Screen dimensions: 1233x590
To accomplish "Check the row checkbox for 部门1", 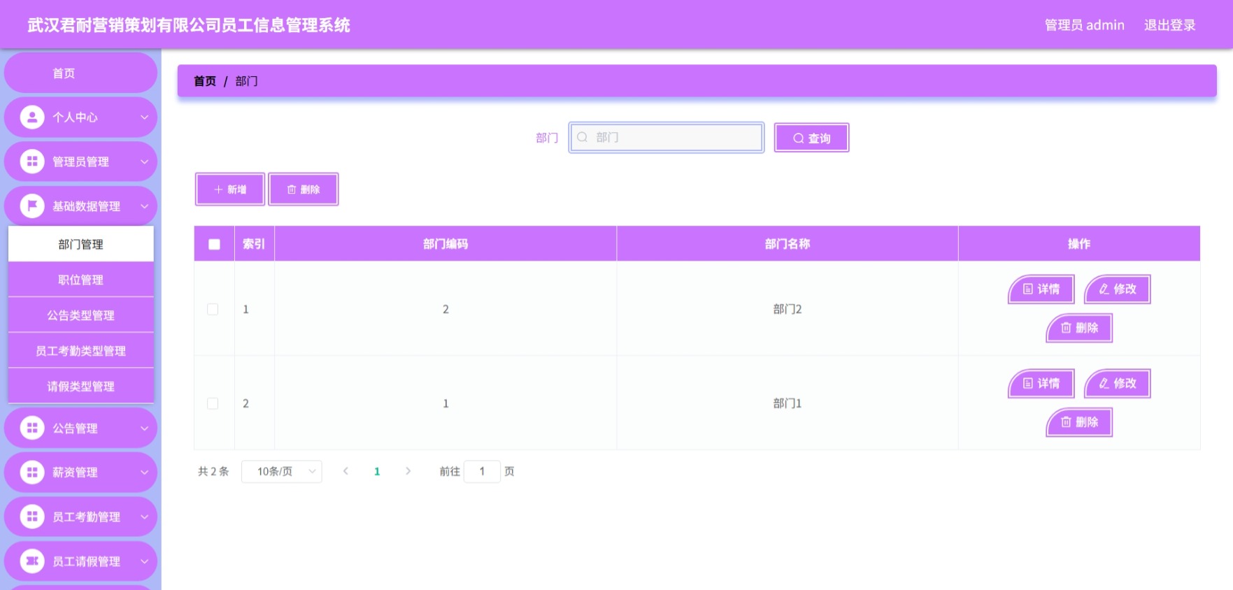I will pyautogui.click(x=213, y=403).
